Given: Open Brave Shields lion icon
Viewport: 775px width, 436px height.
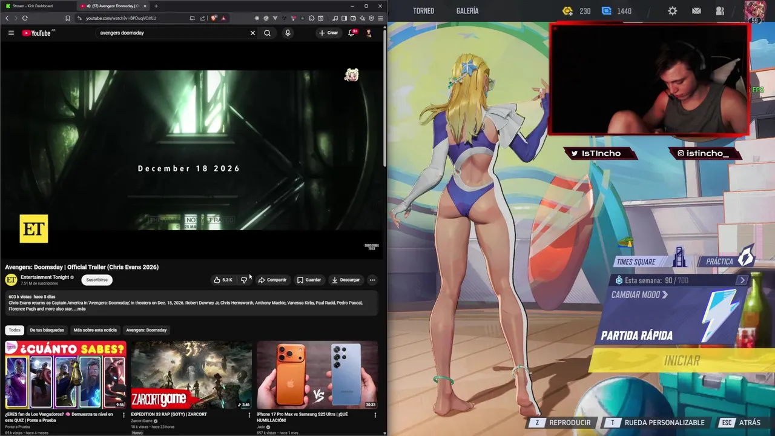Looking at the screenshot, I should (x=214, y=18).
